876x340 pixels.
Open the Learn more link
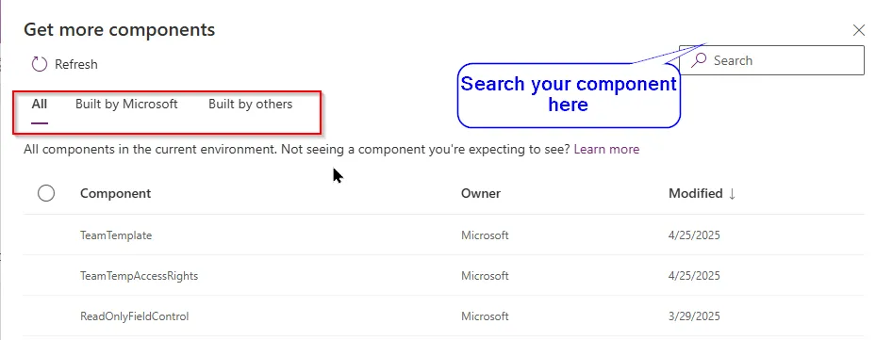tap(606, 149)
